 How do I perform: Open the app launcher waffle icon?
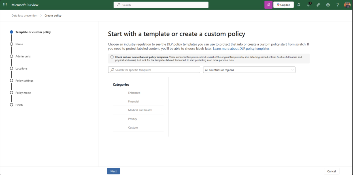tap(5, 5)
